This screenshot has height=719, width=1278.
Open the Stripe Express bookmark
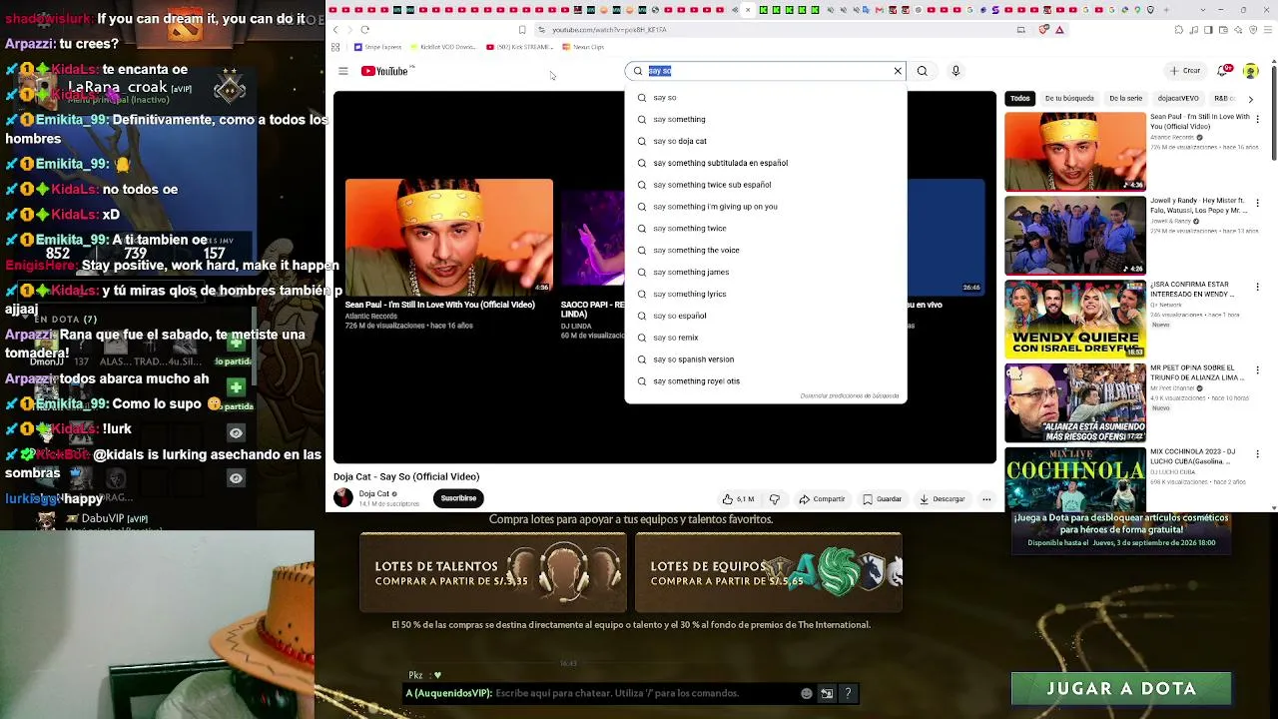tap(377, 47)
